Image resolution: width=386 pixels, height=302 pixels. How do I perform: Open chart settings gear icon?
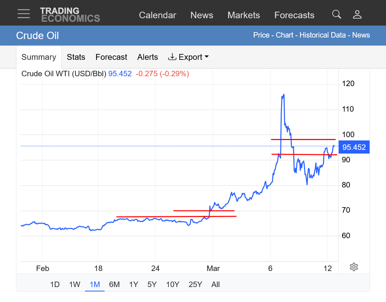(354, 267)
